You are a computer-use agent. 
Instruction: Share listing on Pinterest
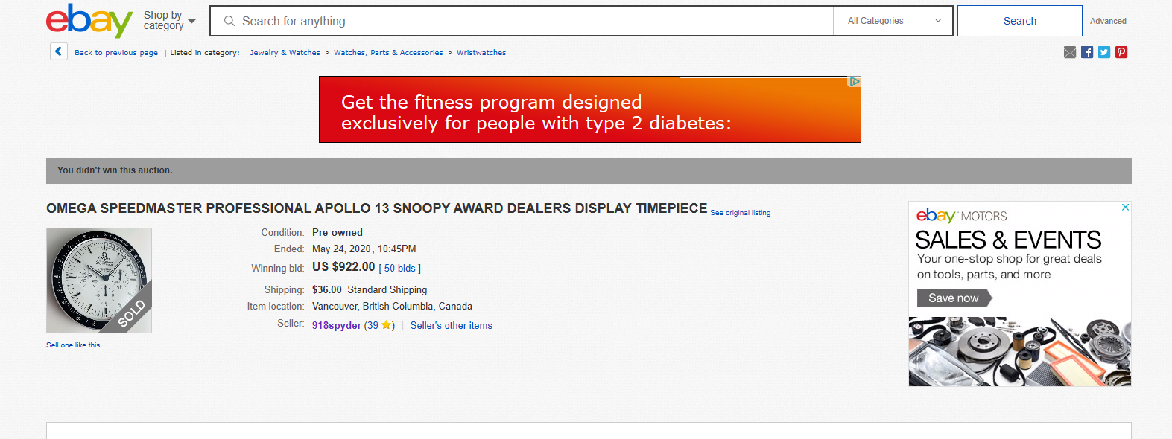(1121, 52)
